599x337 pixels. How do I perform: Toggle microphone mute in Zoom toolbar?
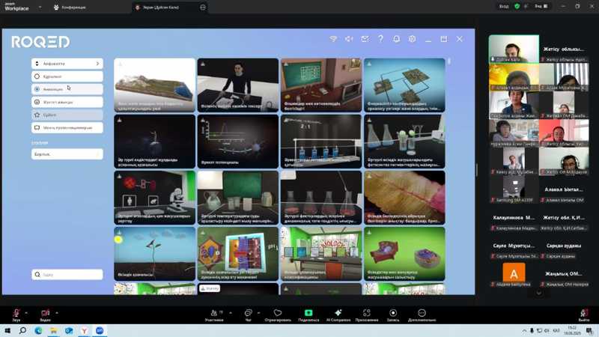[x=16, y=313]
